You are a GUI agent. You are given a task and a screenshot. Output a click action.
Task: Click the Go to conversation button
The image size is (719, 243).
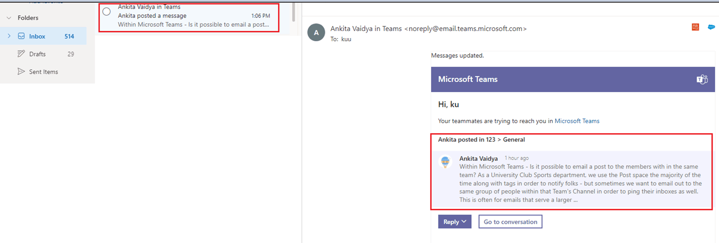click(x=510, y=222)
